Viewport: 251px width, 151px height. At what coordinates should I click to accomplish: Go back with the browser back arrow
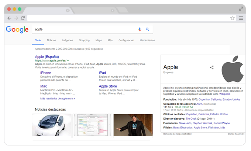9,18
